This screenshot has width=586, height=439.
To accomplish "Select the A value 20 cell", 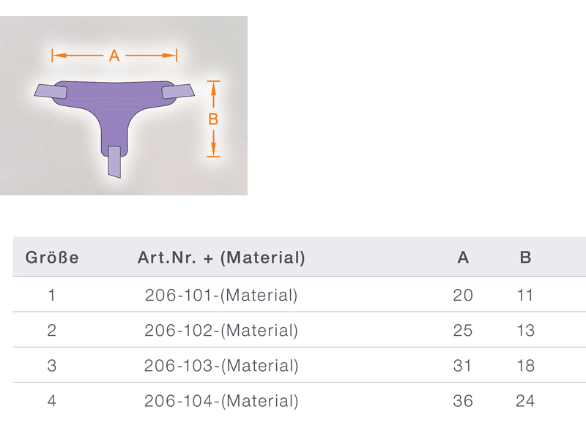I will pyautogui.click(x=463, y=296).
